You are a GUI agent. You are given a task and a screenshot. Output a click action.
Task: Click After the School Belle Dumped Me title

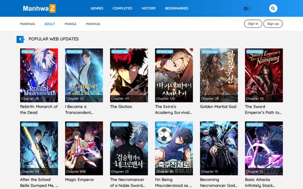click(39, 182)
